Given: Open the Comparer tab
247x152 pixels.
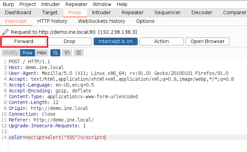Looking at the screenshot, I should click(x=235, y=13).
